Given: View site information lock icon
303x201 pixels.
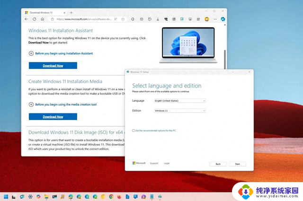Looking at the screenshot, I should coord(52,19).
